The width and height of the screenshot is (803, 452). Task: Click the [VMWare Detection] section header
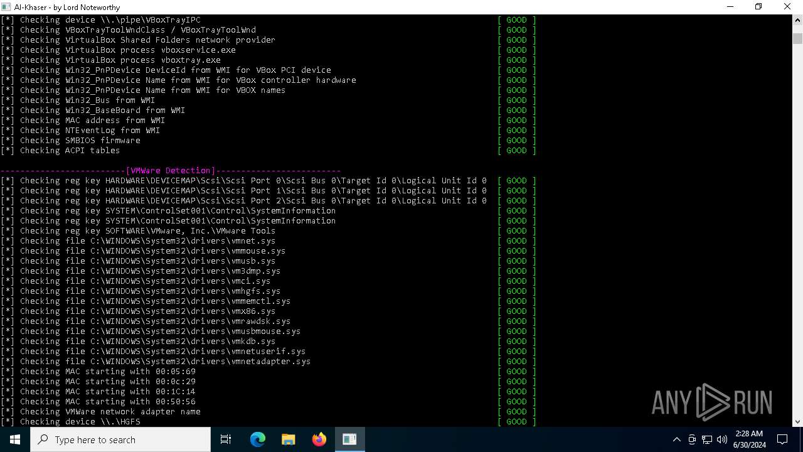click(x=171, y=171)
